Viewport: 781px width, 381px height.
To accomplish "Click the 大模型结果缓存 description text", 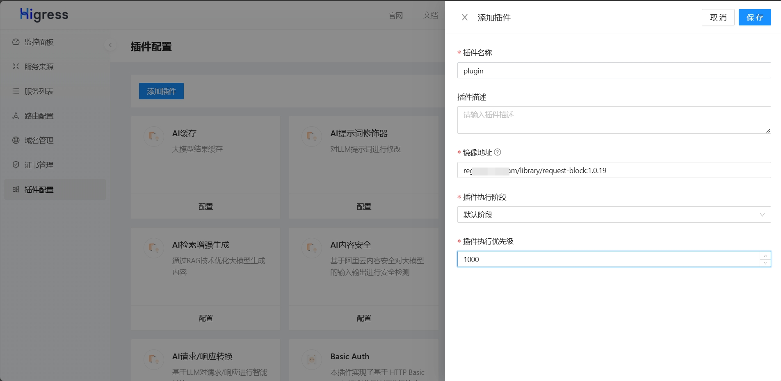I will [197, 149].
